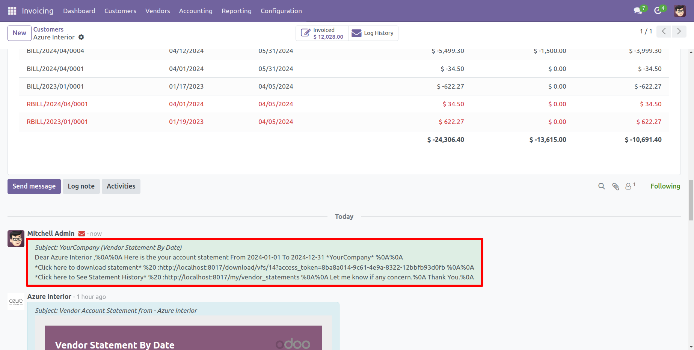
Task: Click Azure Interior author name in chatter
Action: [49, 297]
